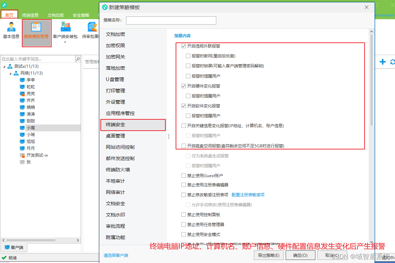Select computer icon for 乔乔
Viewport: 395px width, 263px height.
[22, 100]
